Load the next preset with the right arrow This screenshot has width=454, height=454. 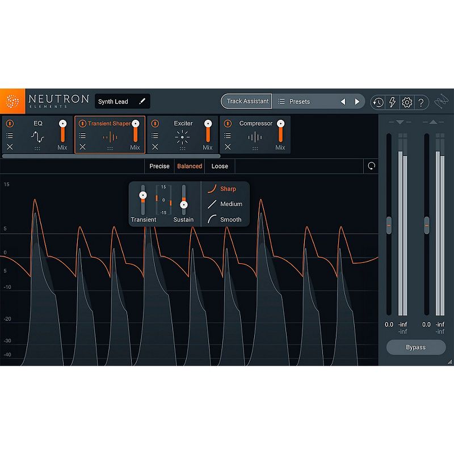coord(358,101)
